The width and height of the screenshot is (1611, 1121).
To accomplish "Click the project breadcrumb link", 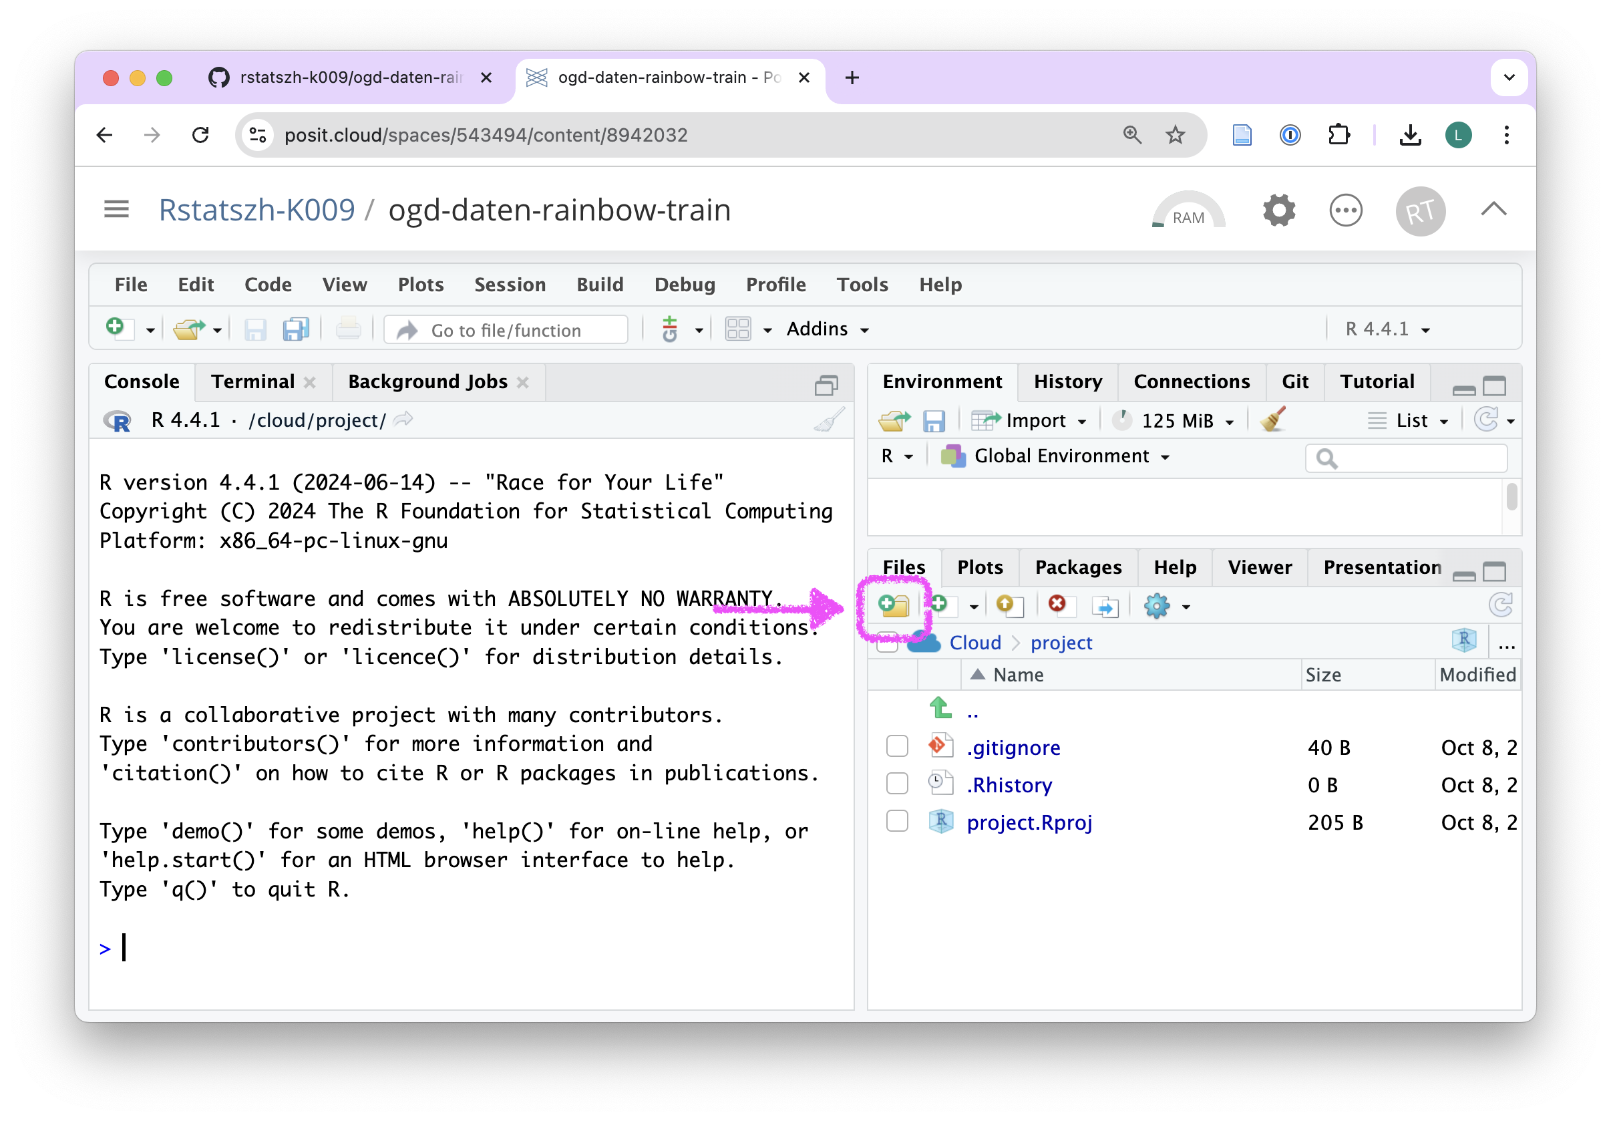I will pos(1061,643).
